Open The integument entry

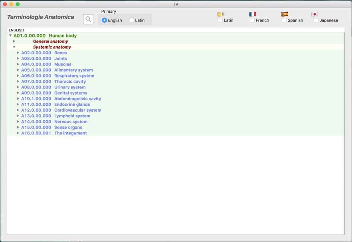pos(70,133)
